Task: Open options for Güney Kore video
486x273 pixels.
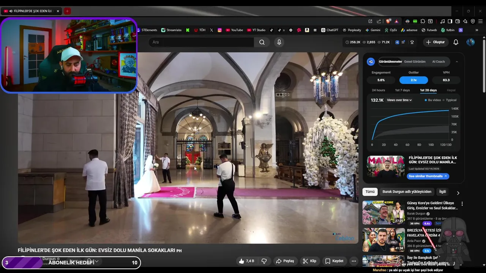Action: pos(462,204)
